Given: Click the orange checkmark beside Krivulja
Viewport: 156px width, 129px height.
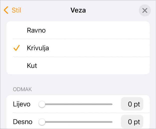Looking at the screenshot, I should 17,48.
